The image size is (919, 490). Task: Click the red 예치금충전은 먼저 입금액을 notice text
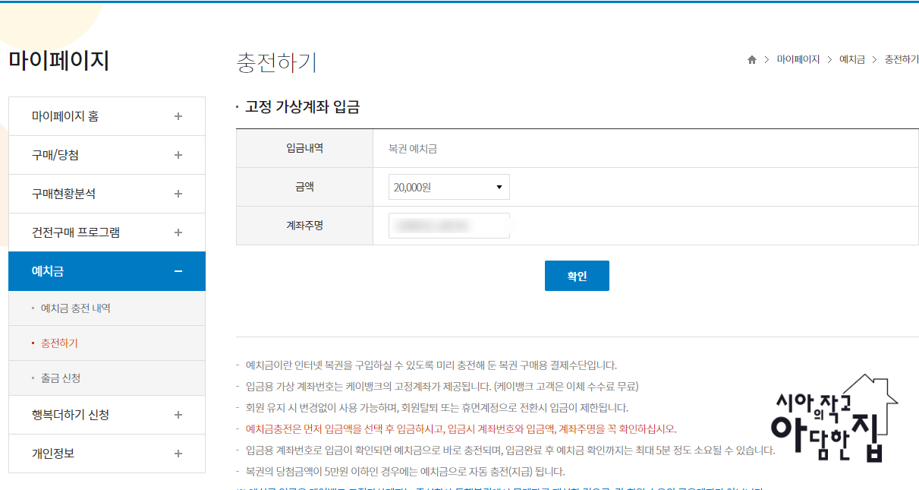pyautogui.click(x=461, y=428)
